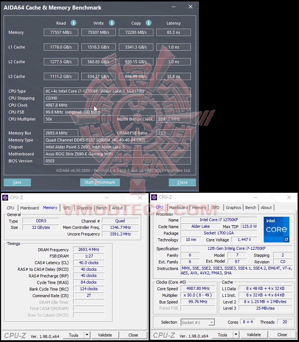Switch to the Bench tab in right CPU-Z
Screen dimensions: 299x342
pos(250,207)
